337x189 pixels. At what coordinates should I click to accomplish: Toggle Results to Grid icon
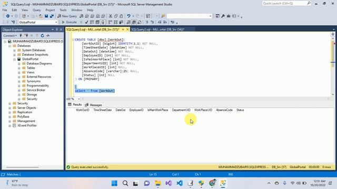pyautogui.click(x=134, y=22)
